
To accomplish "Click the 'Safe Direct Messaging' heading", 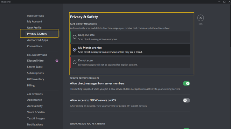I will coord(84,24).
